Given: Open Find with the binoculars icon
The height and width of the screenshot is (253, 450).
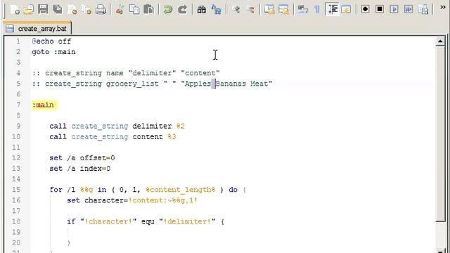Looking at the screenshot, I should point(202,9).
